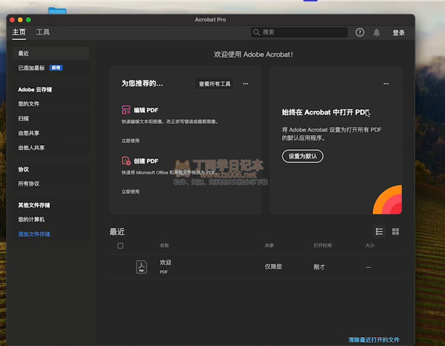This screenshot has height=346, width=445.
Task: Click 立即使用 under 编辑 PDF
Action: click(x=131, y=141)
